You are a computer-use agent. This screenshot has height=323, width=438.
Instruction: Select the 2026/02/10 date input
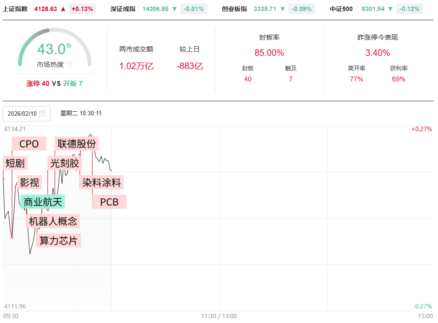tap(22, 114)
